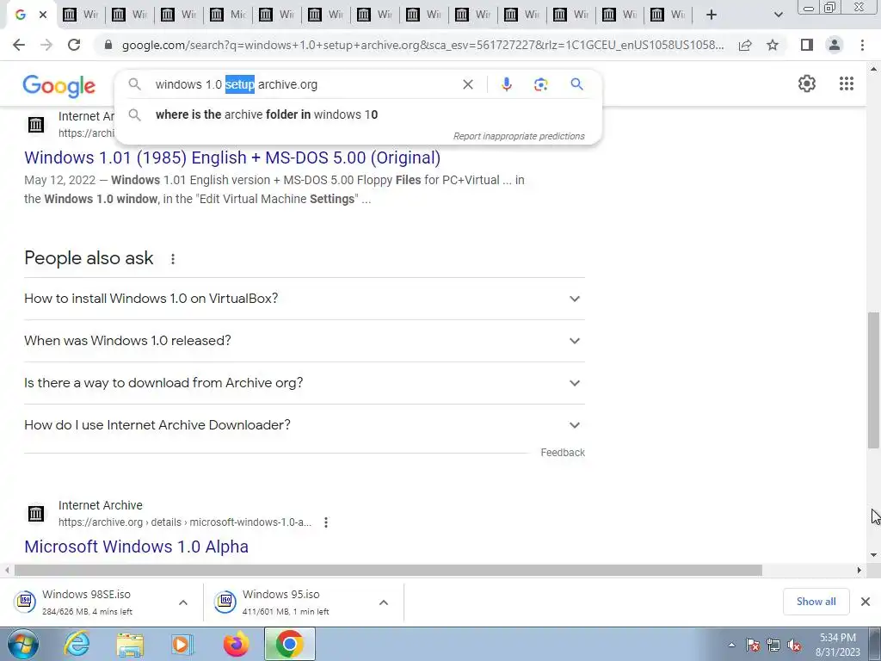Screen dimensions: 881x661
Task: Launch Internet Explorer from taskbar
Action: point(76,644)
